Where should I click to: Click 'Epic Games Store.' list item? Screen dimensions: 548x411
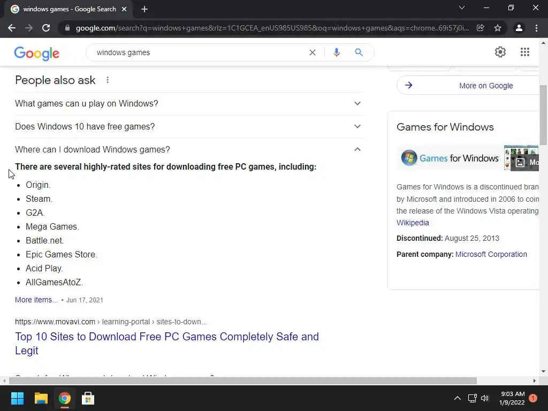61,254
